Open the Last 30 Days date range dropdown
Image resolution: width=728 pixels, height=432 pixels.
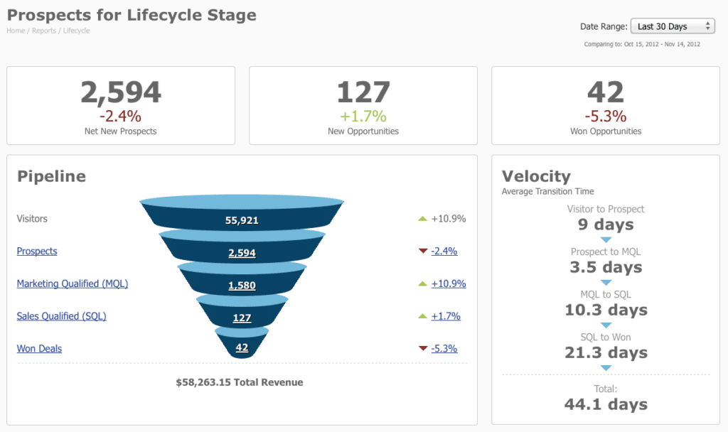point(668,26)
